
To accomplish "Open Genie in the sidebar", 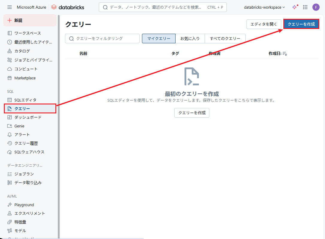I will coord(19,126).
